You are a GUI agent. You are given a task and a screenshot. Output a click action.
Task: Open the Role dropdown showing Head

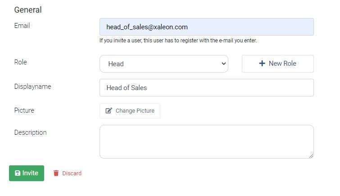point(164,64)
